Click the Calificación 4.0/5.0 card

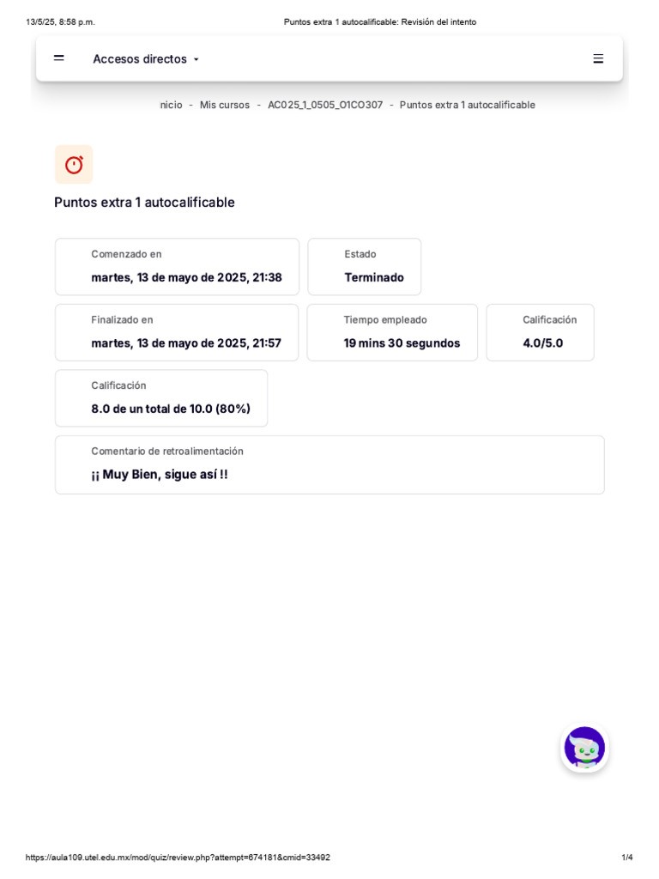[540, 332]
